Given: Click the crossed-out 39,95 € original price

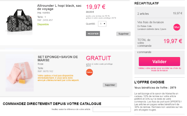Looking at the screenshot, I should 90,12.
